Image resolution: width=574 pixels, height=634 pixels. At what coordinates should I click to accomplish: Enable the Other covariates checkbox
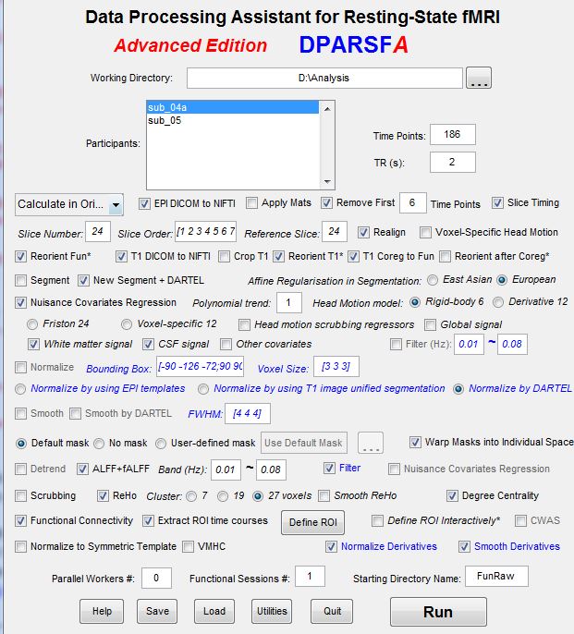[226, 345]
